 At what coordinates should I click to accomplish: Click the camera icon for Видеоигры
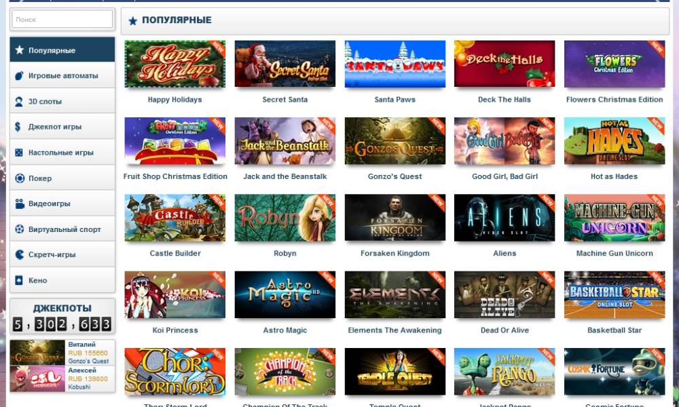tap(20, 203)
